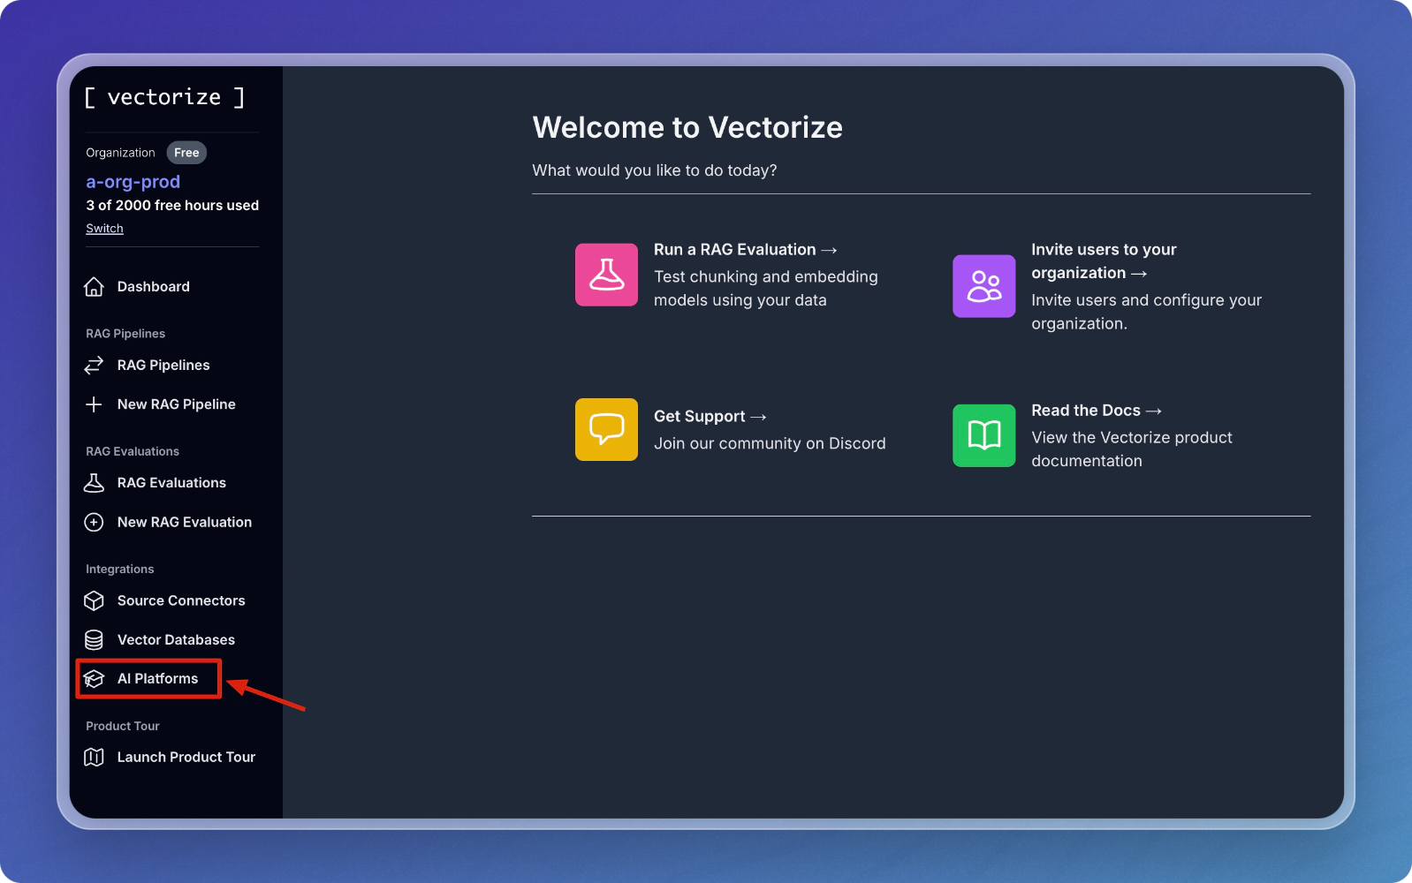1412x883 pixels.
Task: Click the 'Product Tour' section label
Action: (x=123, y=726)
